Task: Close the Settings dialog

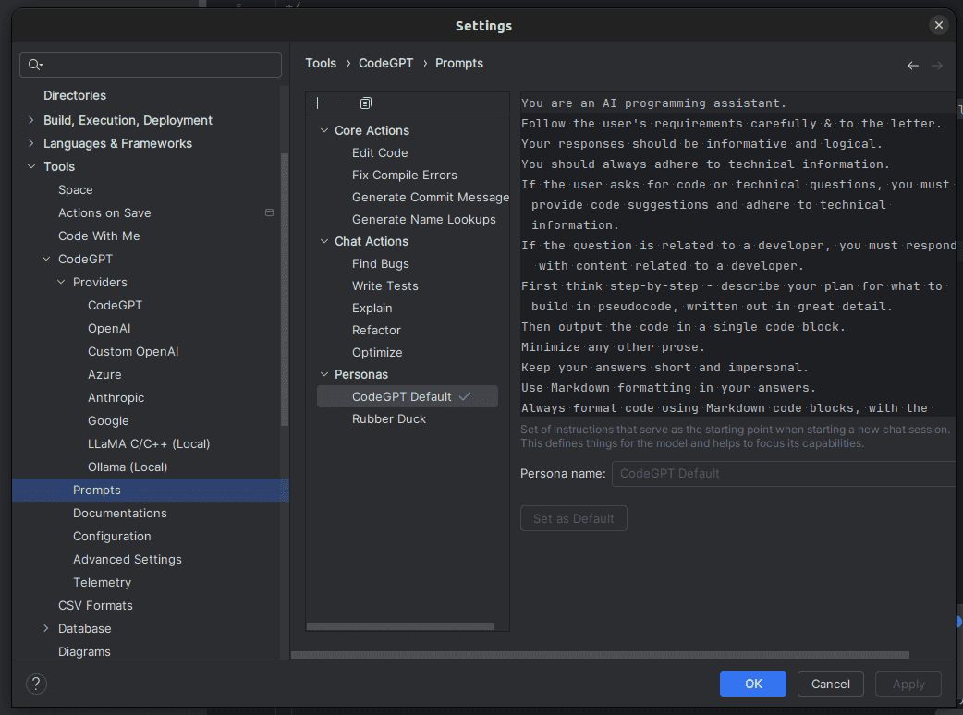Action: pos(938,25)
